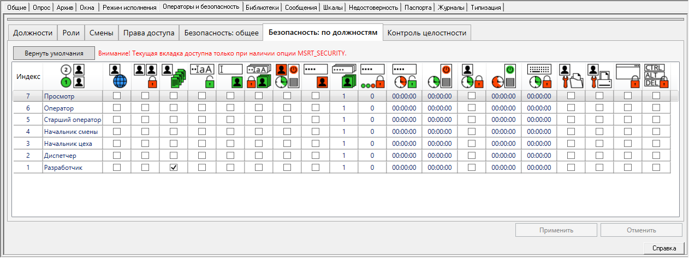
Task: Click the Отменить button
Action: point(641,230)
